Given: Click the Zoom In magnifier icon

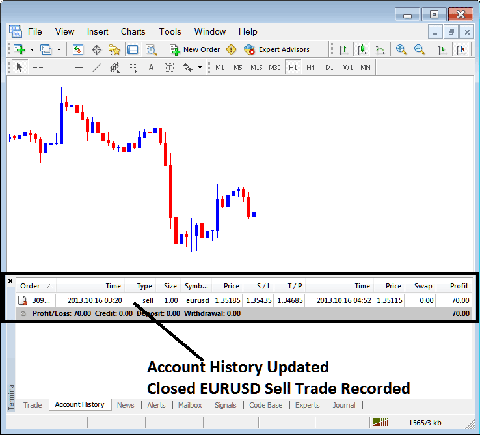Looking at the screenshot, I should click(401, 49).
